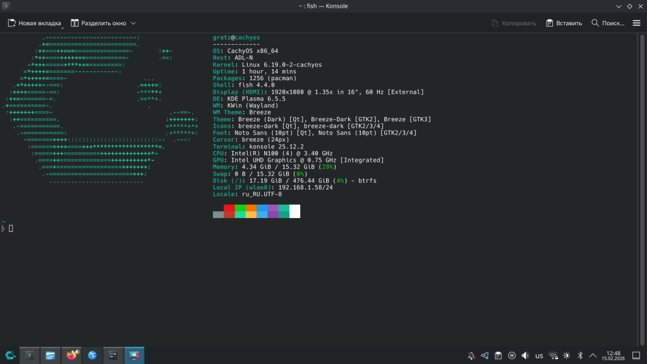The width and height of the screenshot is (647, 364).
Task: Open the Wi-Fi network tray icon
Action: (553, 355)
